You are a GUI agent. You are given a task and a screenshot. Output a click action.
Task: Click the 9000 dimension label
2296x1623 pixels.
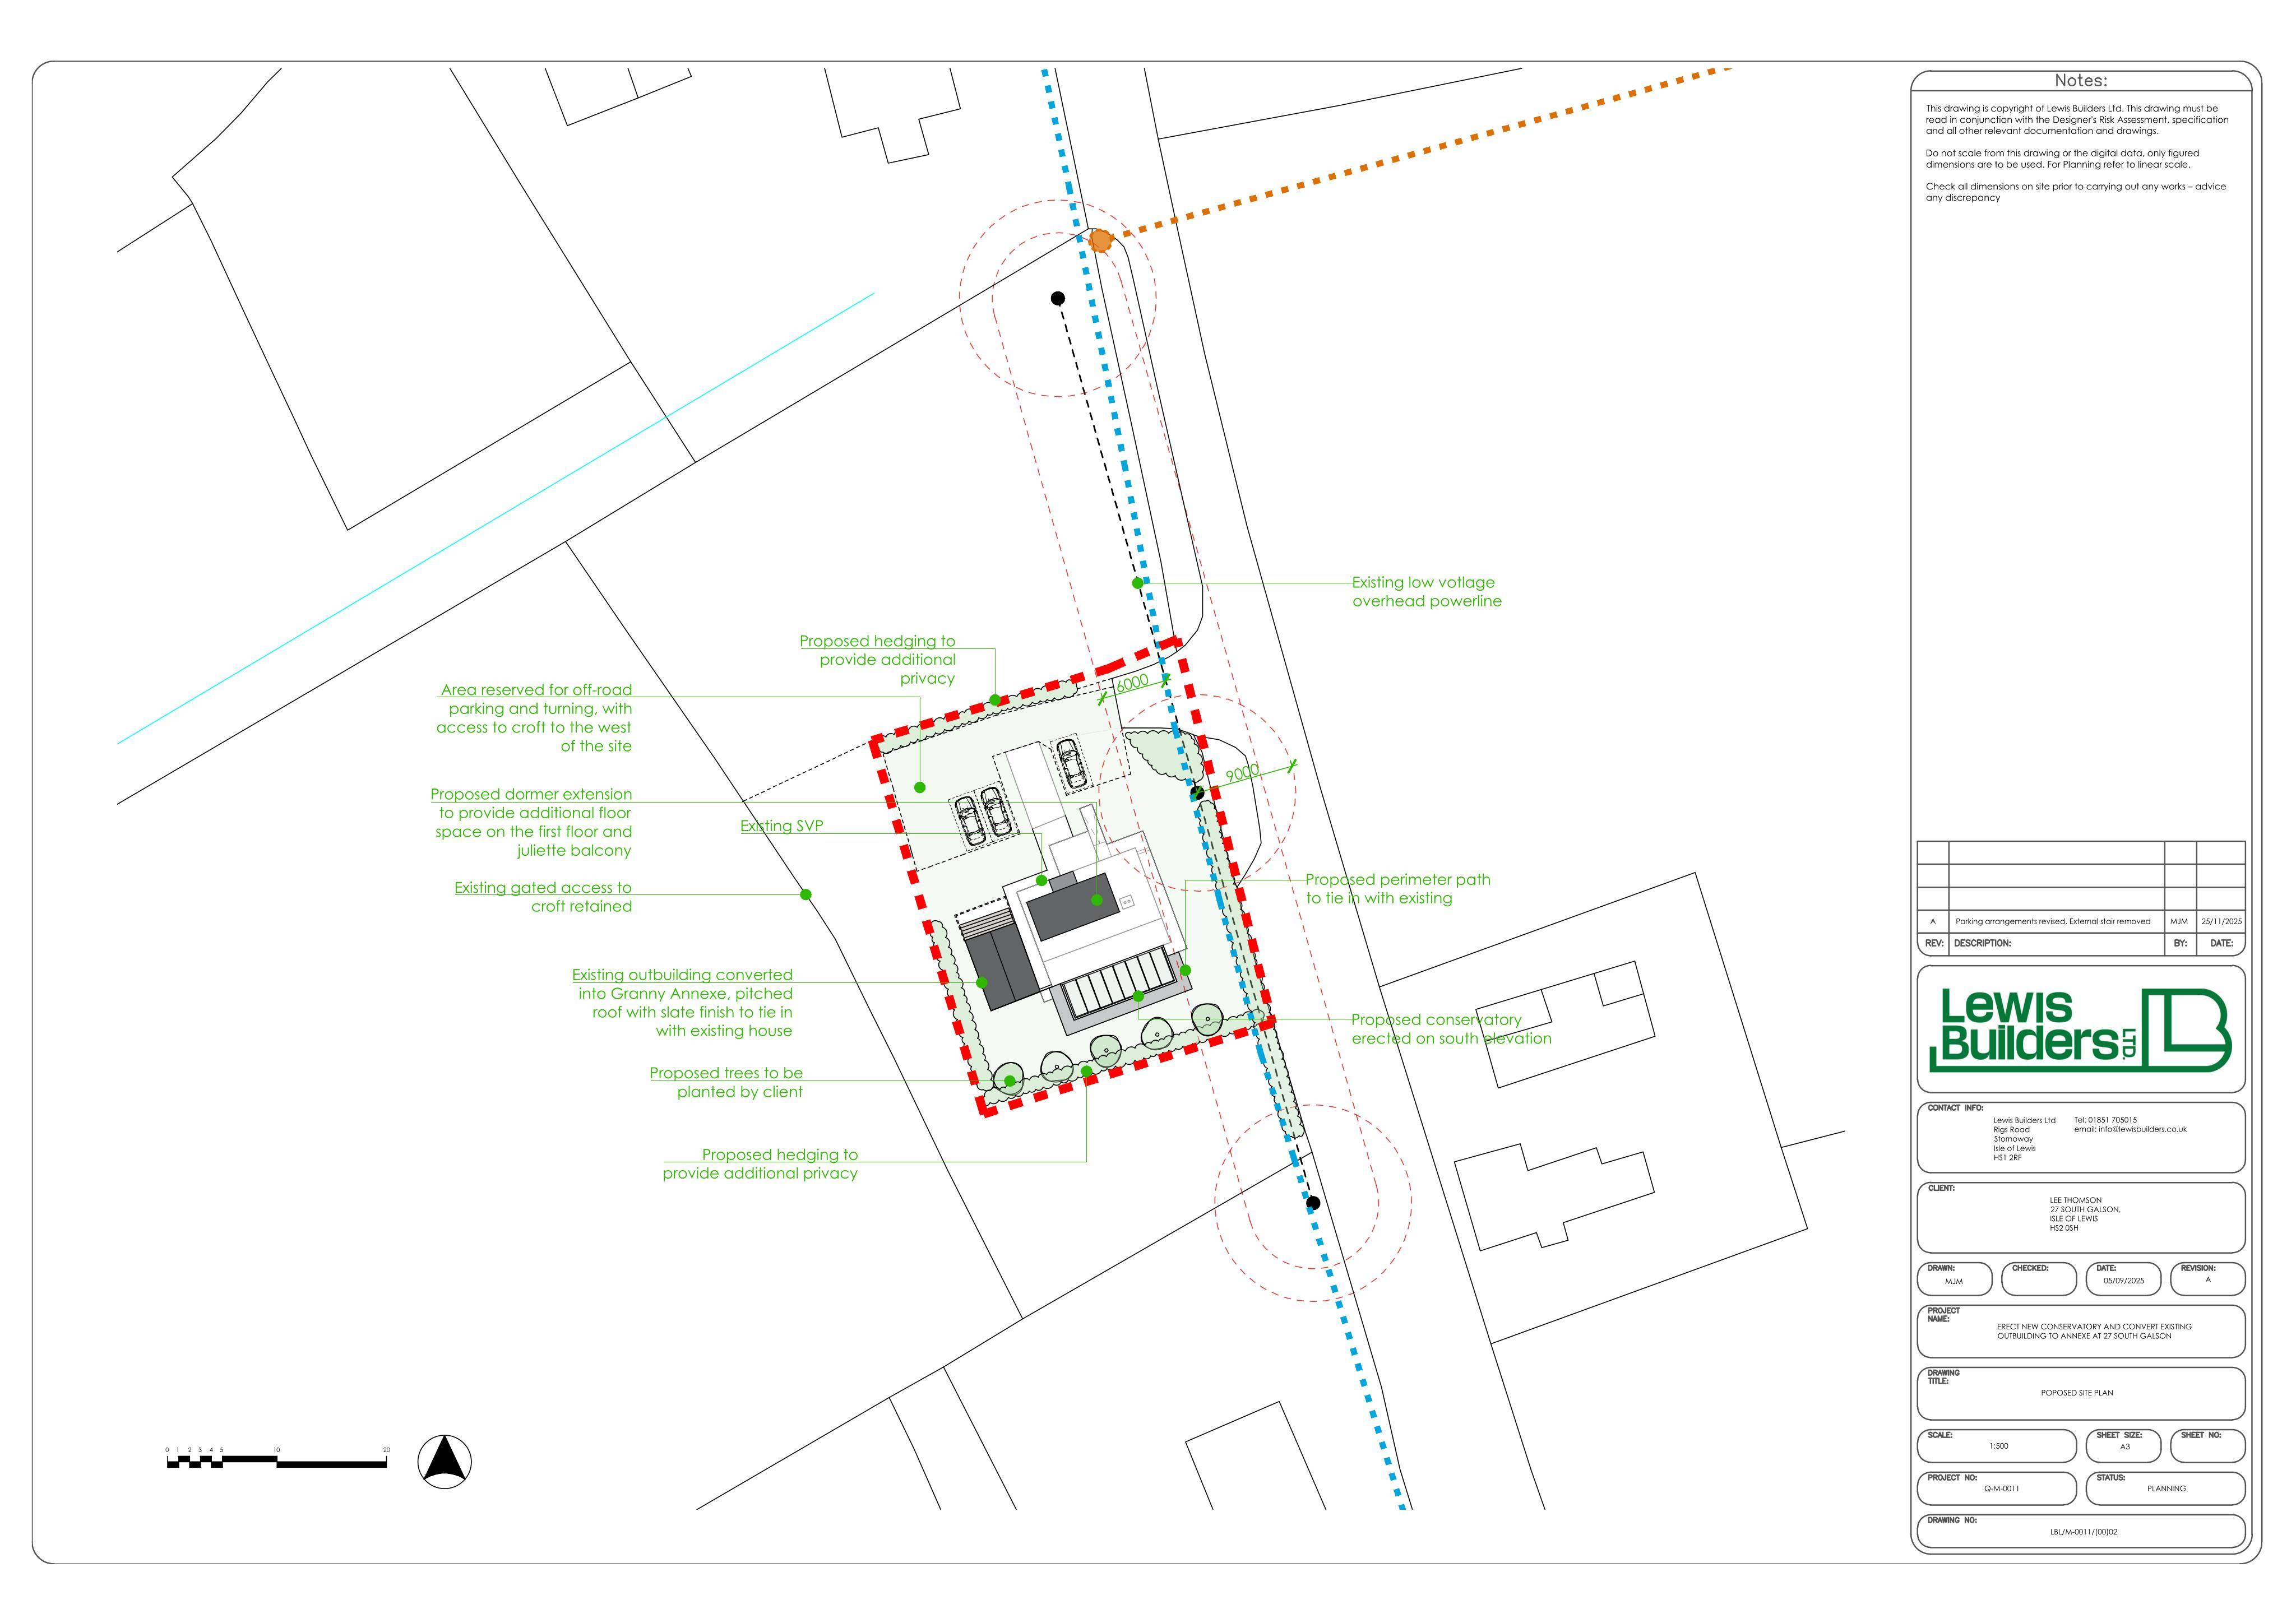pos(1243,773)
